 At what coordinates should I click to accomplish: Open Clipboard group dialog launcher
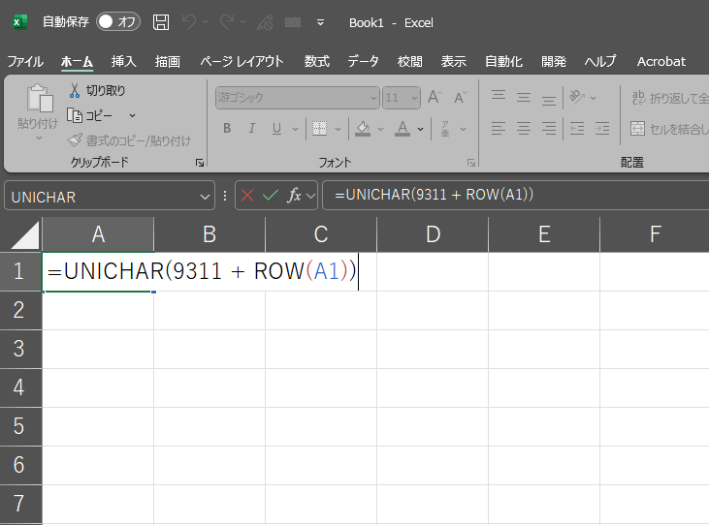(x=200, y=163)
